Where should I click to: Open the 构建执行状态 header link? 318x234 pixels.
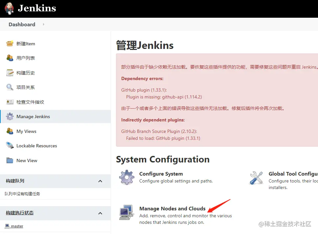click(x=20, y=213)
